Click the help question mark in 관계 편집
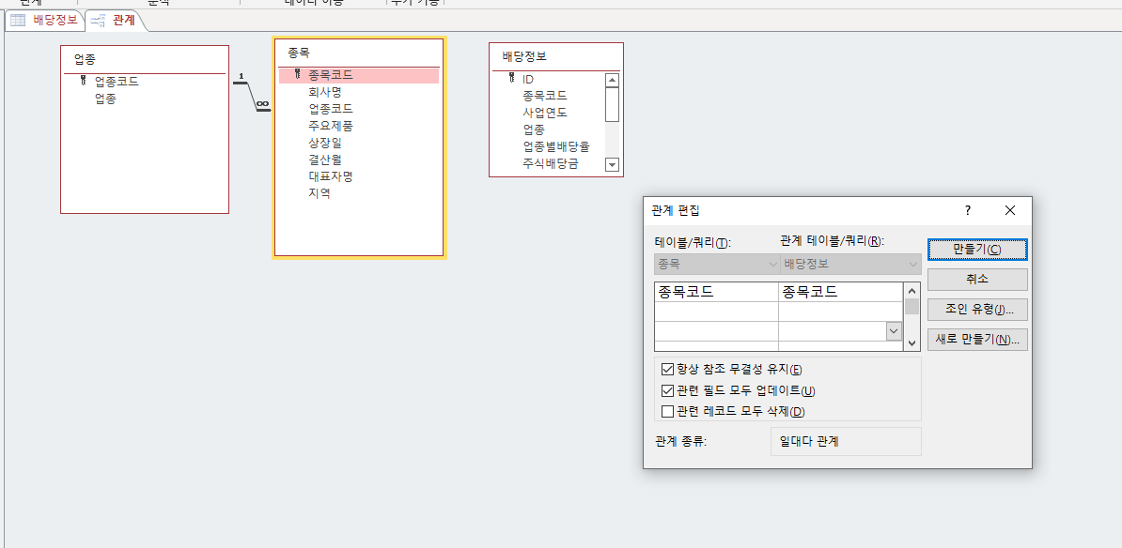 pos(968,210)
